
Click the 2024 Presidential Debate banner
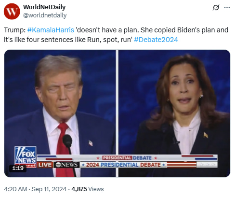click(x=124, y=165)
